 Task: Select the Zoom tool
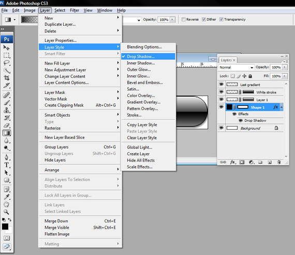[7, 212]
